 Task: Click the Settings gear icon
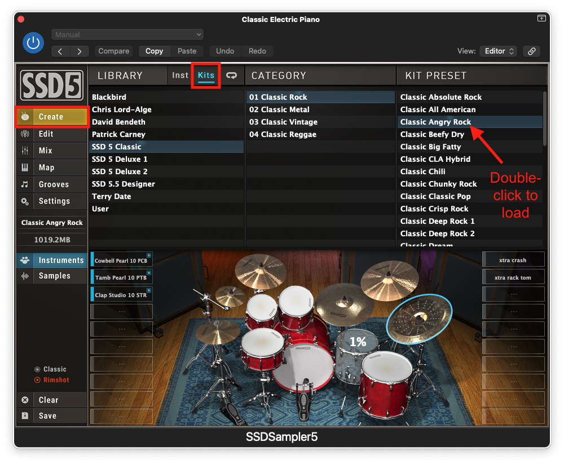[25, 201]
